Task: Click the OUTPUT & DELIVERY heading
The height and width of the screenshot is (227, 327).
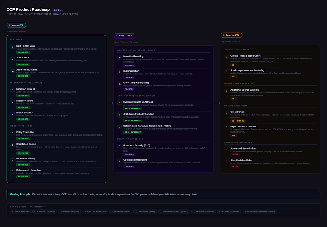Action: [x=236, y=106]
